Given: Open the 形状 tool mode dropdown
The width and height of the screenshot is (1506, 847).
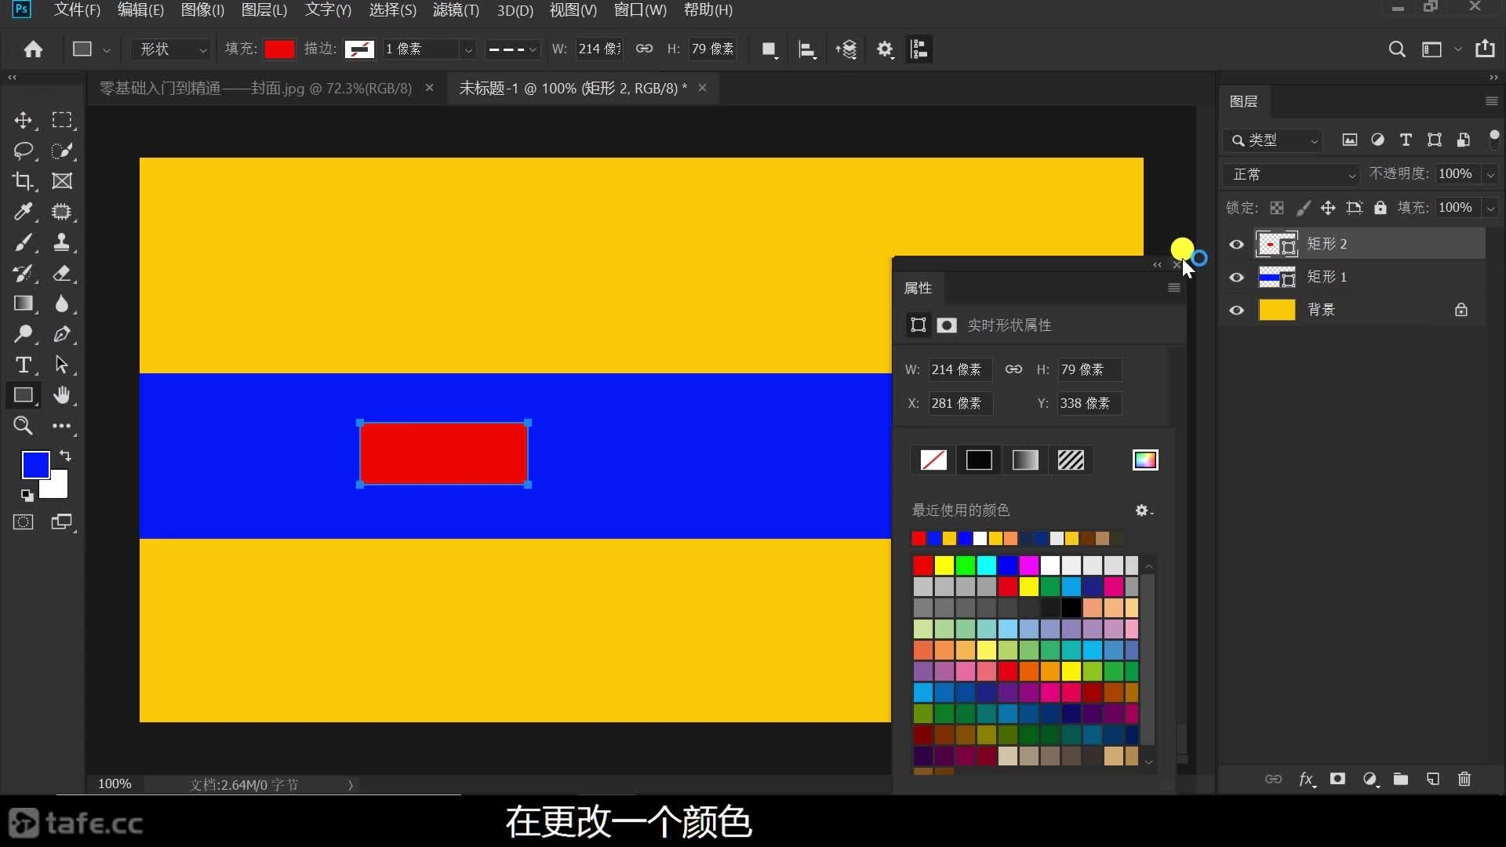Looking at the screenshot, I should pos(172,49).
